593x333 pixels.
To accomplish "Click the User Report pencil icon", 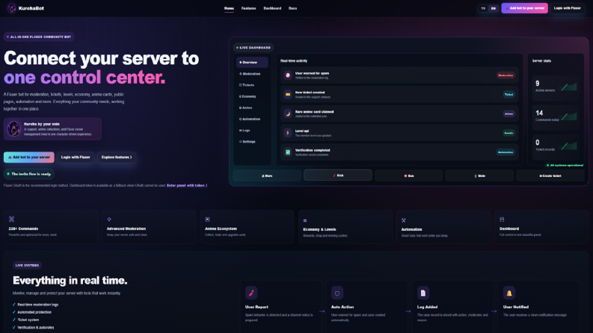I will (251, 293).
